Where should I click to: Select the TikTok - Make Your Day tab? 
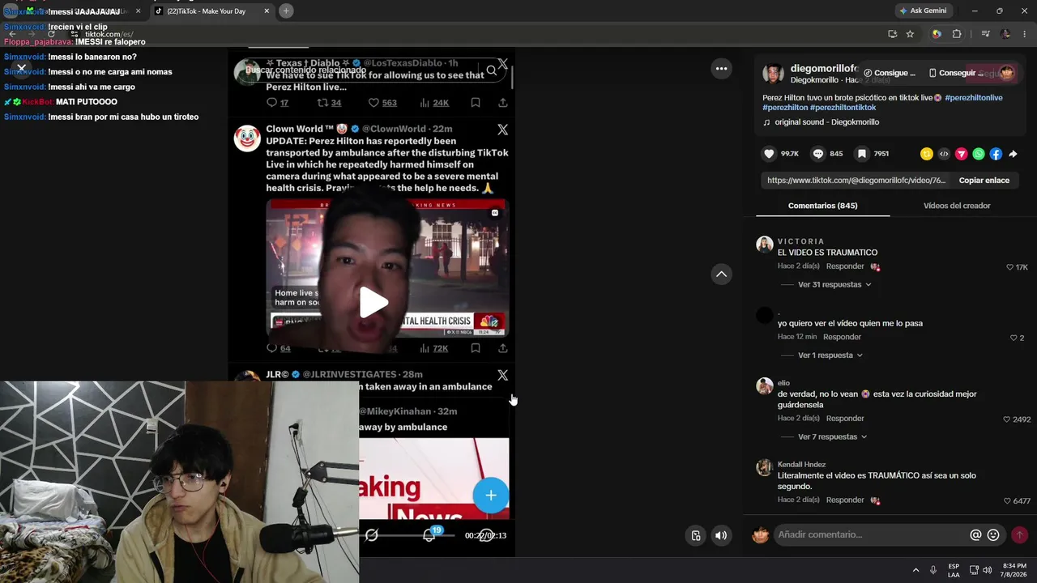click(212, 11)
